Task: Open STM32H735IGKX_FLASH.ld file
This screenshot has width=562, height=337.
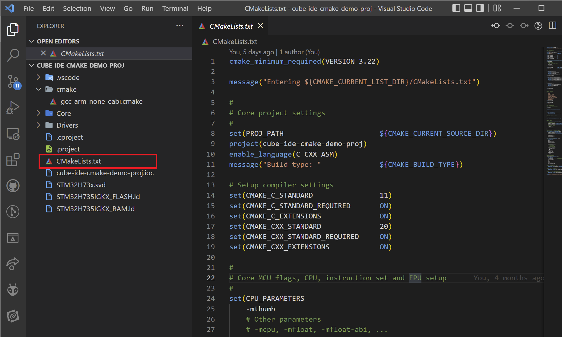Action: coord(98,197)
